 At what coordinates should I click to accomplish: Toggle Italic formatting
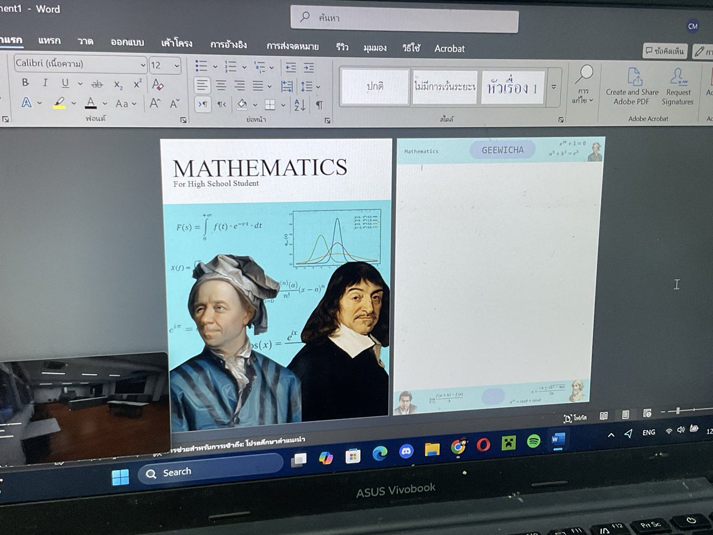coord(45,83)
